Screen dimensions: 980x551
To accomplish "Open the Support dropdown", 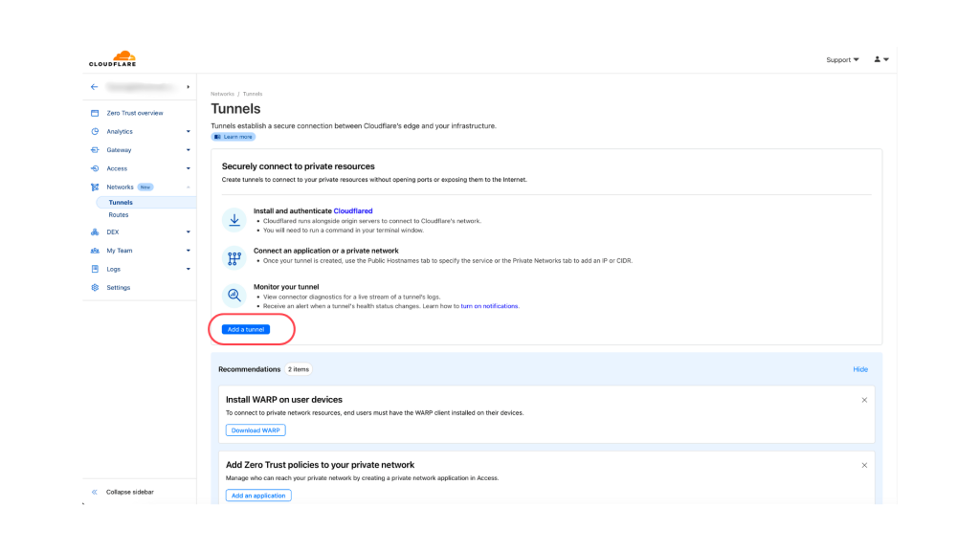I will 842,60.
